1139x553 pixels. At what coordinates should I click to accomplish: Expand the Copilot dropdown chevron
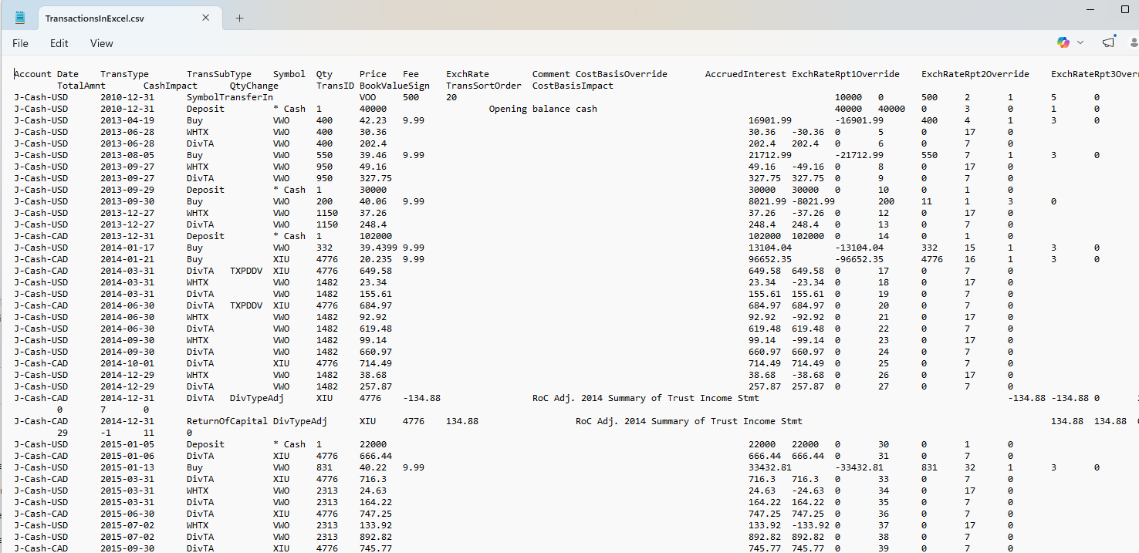click(1080, 42)
